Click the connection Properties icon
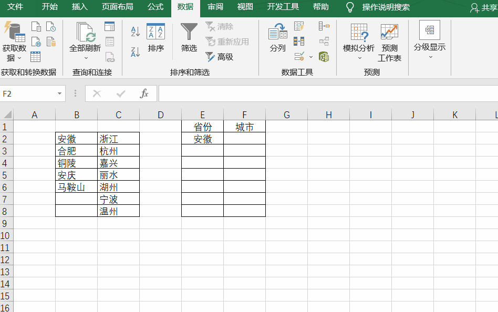 pyautogui.click(x=110, y=42)
